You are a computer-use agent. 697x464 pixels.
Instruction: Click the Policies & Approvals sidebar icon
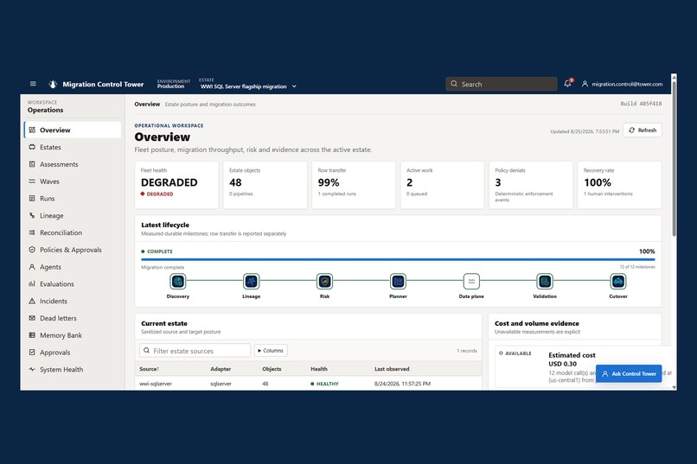(32, 250)
